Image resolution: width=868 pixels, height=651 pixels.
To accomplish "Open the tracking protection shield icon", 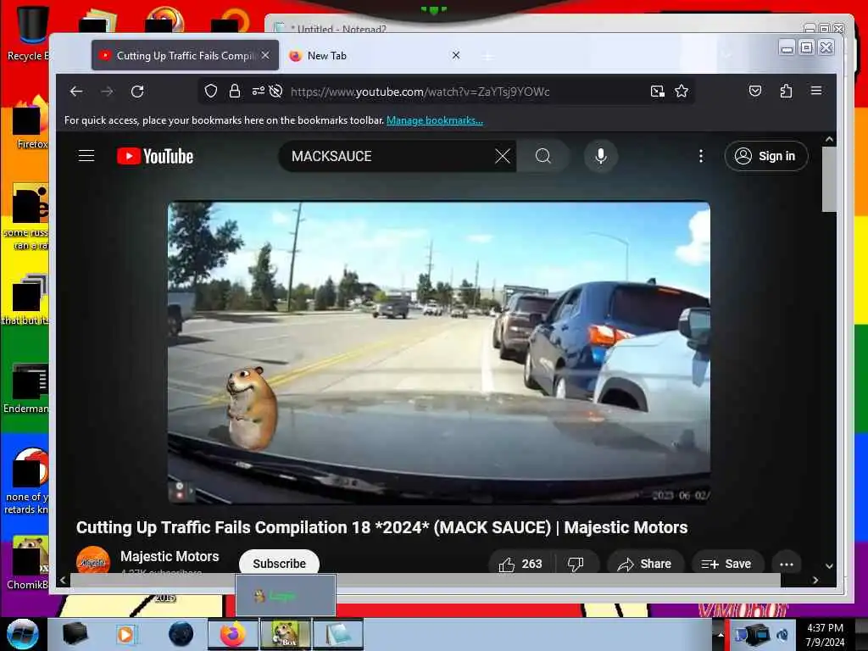I will coord(211,91).
